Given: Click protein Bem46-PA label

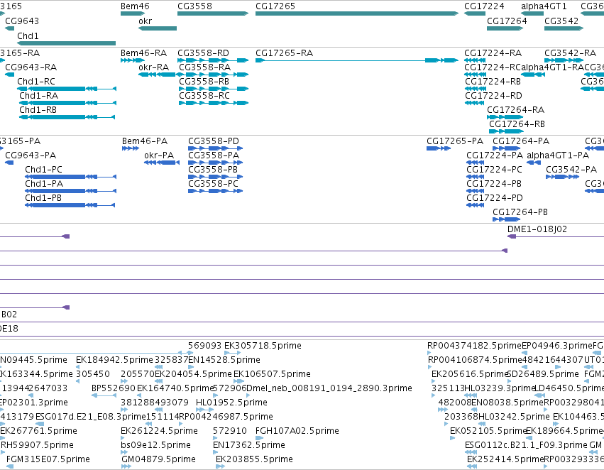Looking at the screenshot, I should [145, 141].
